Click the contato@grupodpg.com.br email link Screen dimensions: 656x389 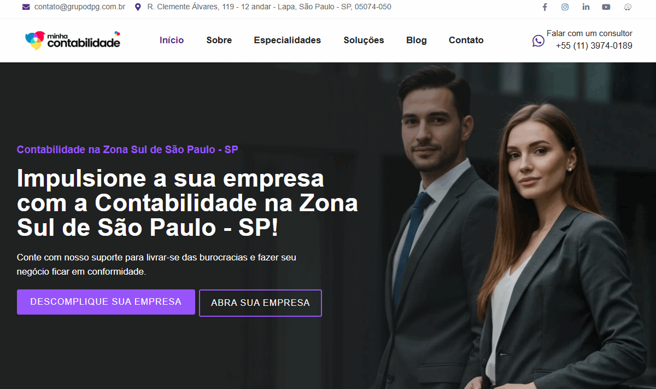point(80,7)
